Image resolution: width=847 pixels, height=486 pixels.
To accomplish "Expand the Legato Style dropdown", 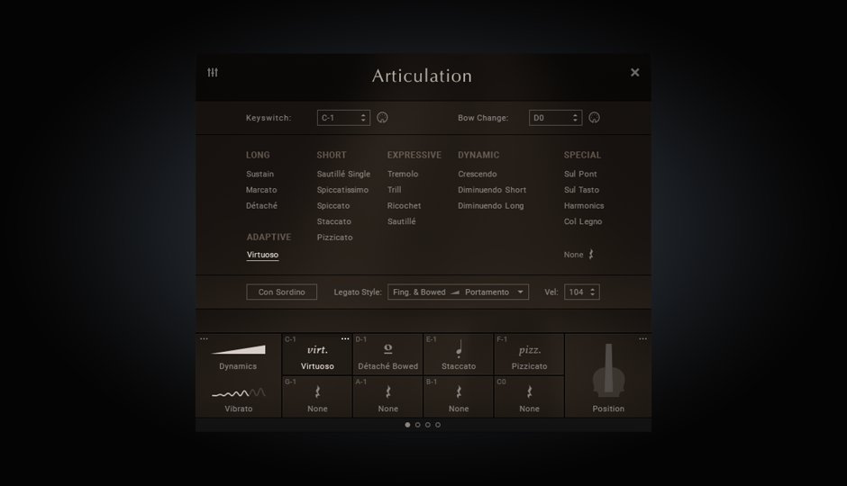I will (458, 292).
